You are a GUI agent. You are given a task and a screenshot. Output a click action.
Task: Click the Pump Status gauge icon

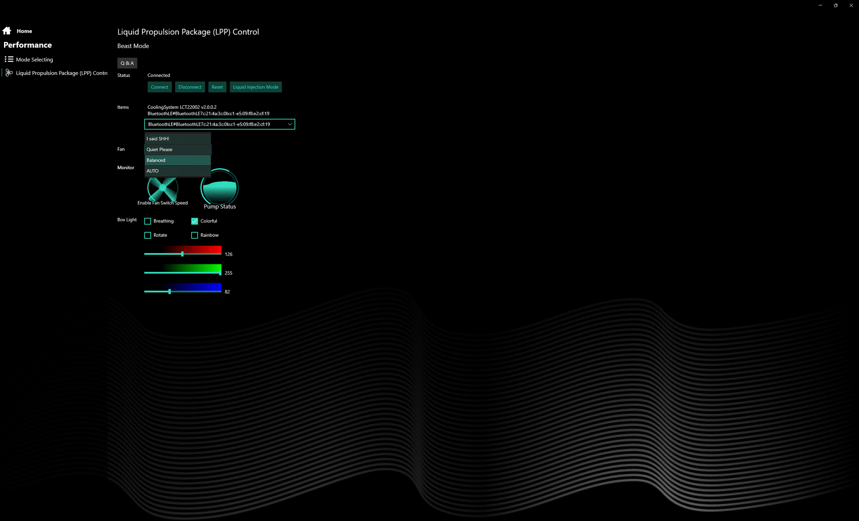click(220, 188)
